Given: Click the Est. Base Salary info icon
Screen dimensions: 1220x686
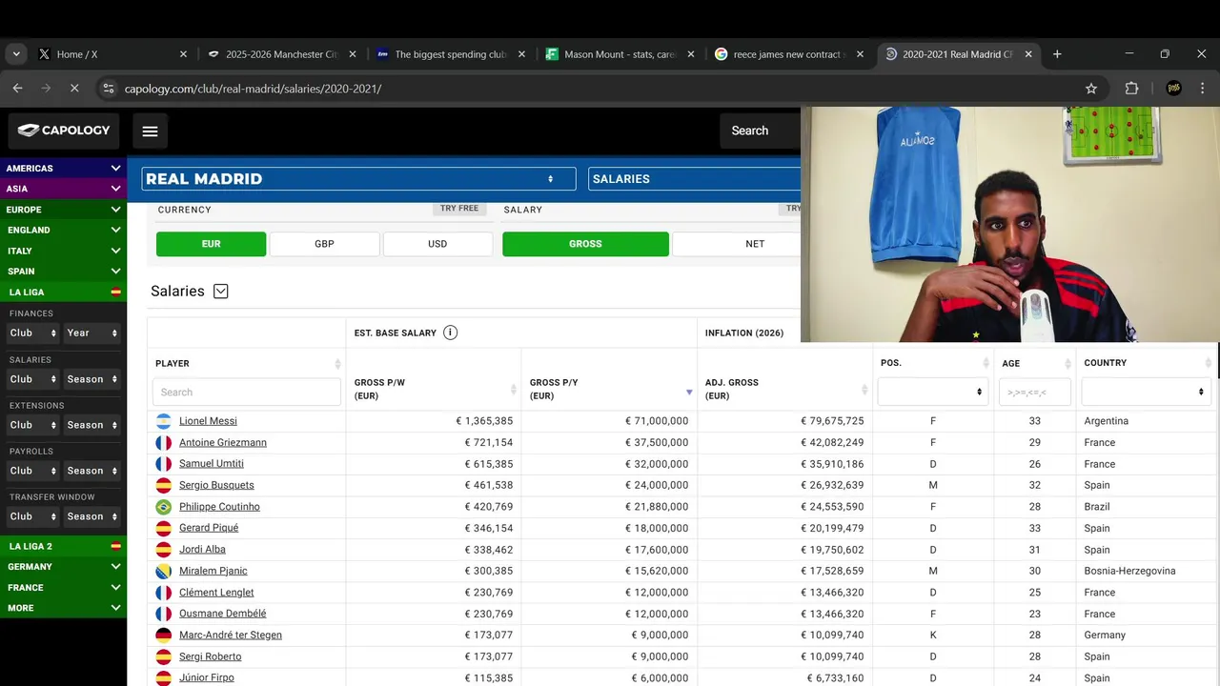Looking at the screenshot, I should coord(450,333).
